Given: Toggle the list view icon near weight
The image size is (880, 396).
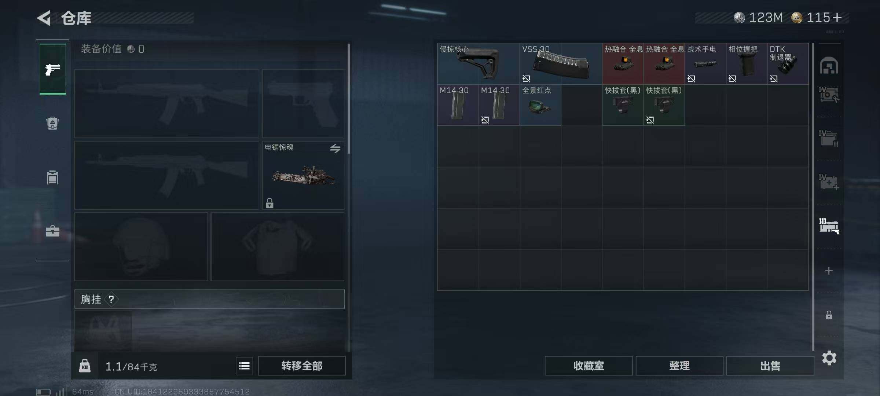Looking at the screenshot, I should tap(244, 366).
